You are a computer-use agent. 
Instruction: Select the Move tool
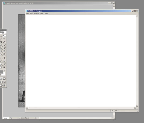click(x=4, y=36)
